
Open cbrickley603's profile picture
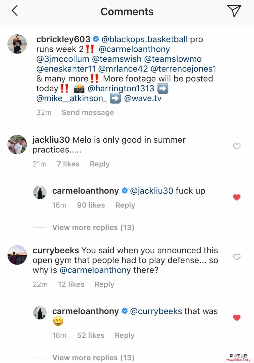17,44
